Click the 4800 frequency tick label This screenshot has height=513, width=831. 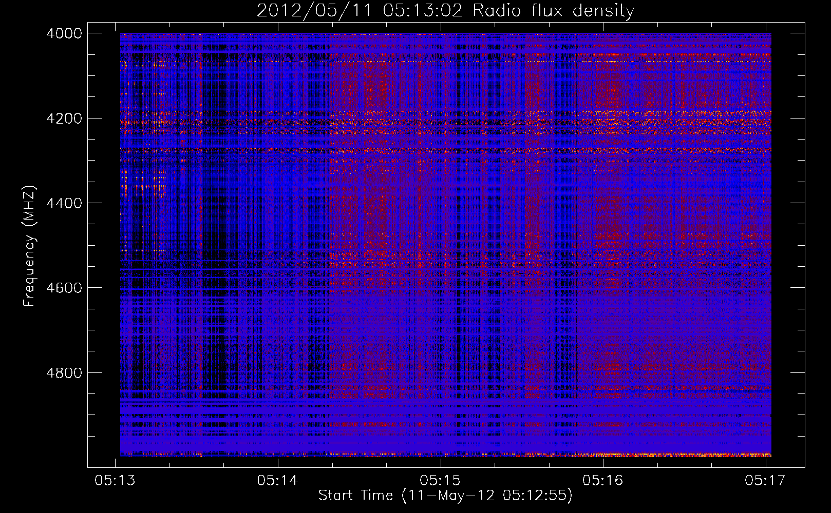click(64, 373)
